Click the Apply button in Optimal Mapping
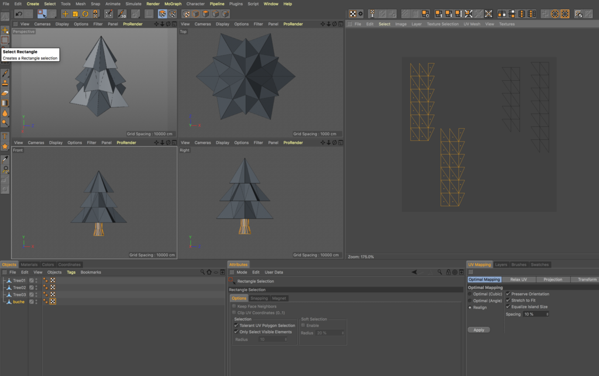599x376 pixels. click(478, 330)
